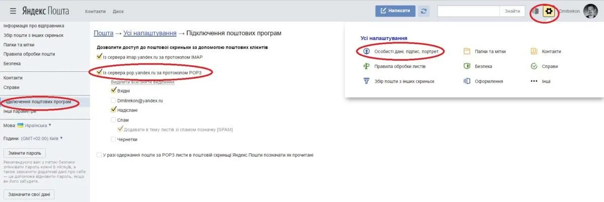Check the Спам folder checkbox

(x=113, y=120)
